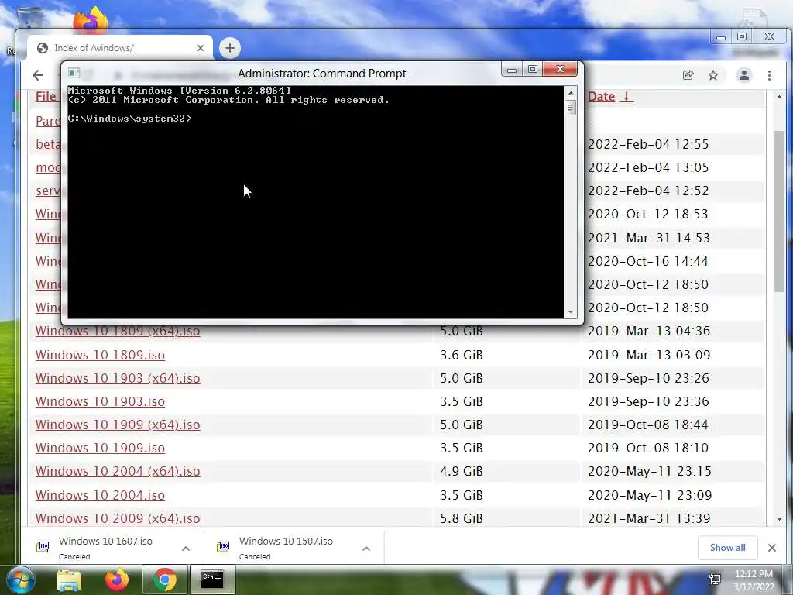Close Chrome downloads bar

772,548
